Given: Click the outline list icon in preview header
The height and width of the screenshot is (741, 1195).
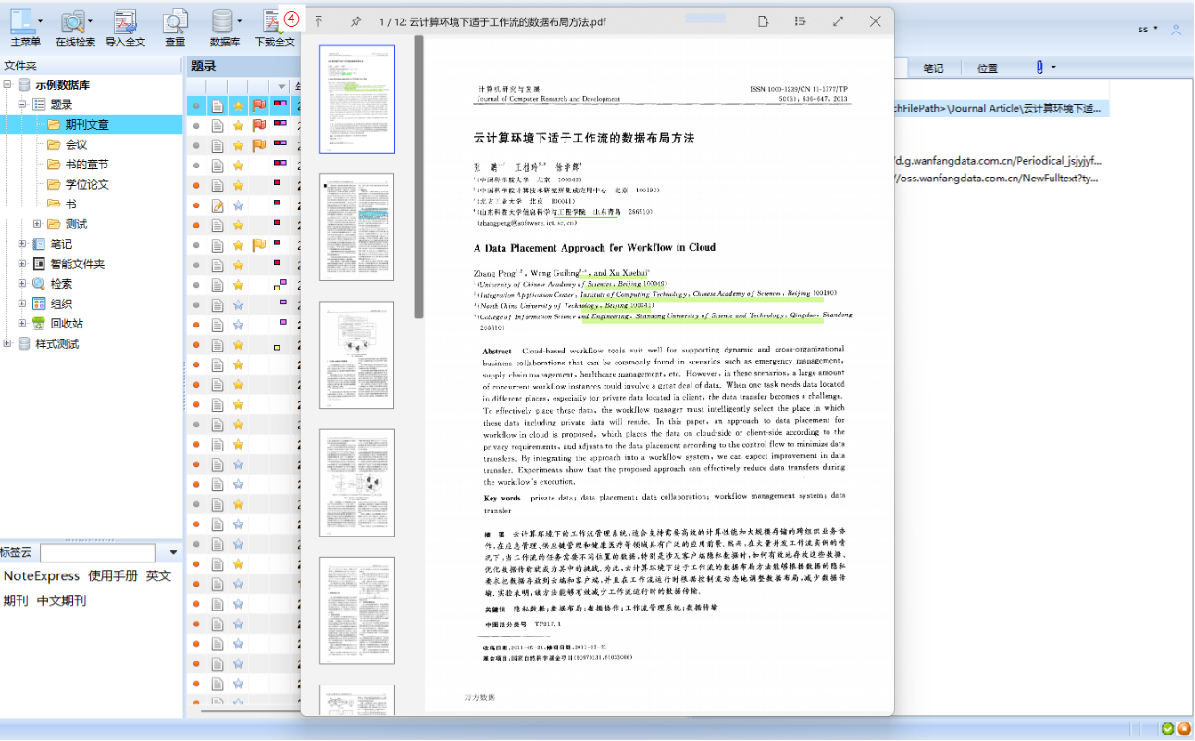Looking at the screenshot, I should pyautogui.click(x=801, y=21).
